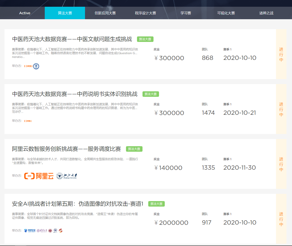The image size is (292, 246).
Task: Click round blue university seal in 中医文献 card
Action: pos(36,66)
